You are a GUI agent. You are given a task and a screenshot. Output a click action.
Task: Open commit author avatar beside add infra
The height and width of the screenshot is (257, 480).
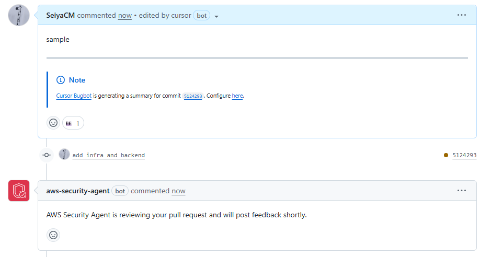pos(64,154)
